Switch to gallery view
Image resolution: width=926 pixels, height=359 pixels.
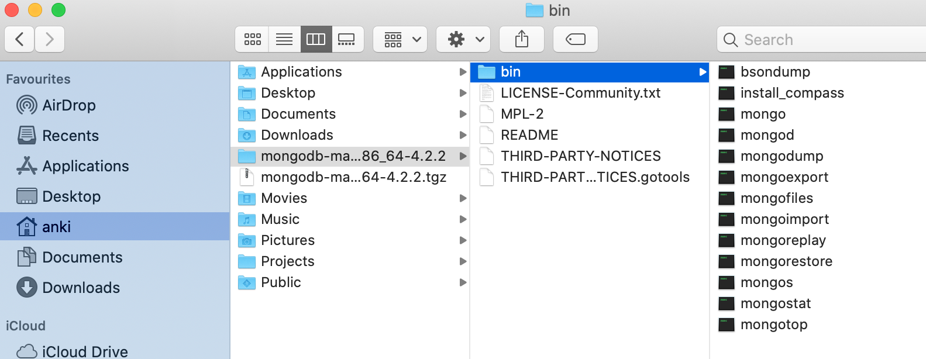point(347,39)
